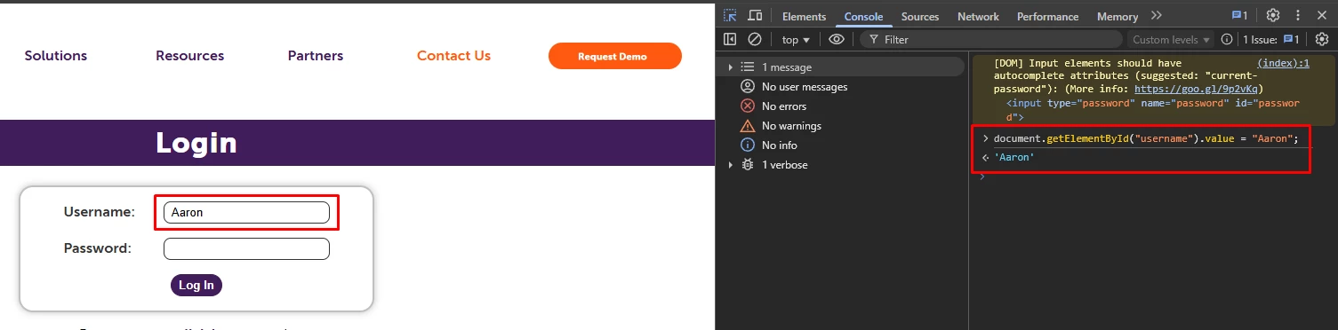
Task: Switch to the Console tab
Action: 863,17
